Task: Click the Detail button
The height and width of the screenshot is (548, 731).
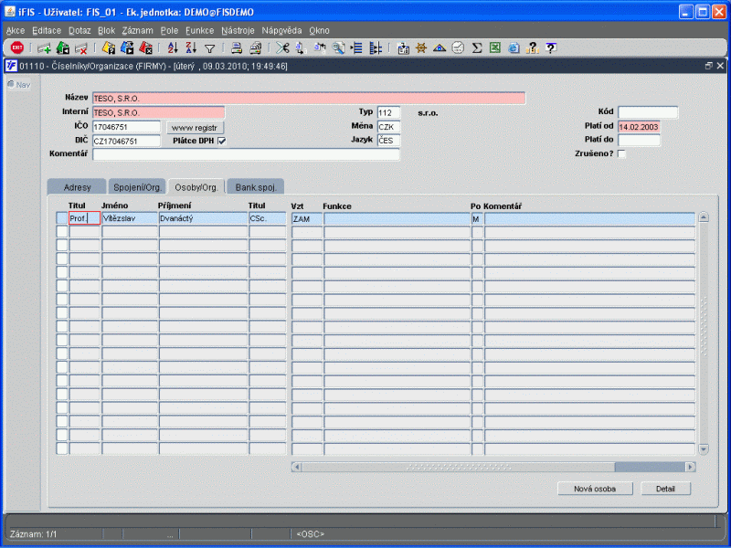Action: click(665, 489)
